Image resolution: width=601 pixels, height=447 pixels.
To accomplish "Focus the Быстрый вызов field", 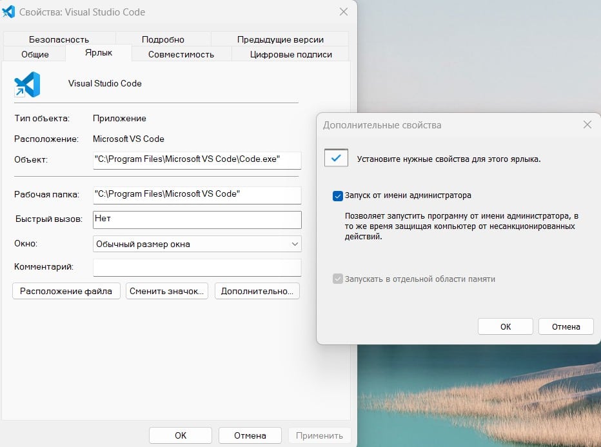I will pos(197,220).
